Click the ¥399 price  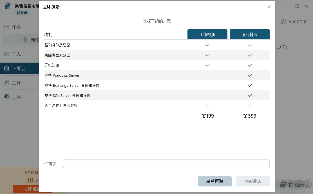pyautogui.click(x=250, y=116)
